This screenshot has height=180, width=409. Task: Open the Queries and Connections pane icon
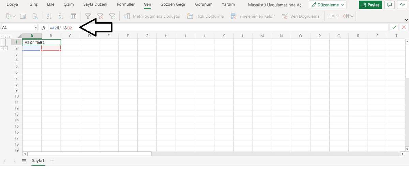click(x=23, y=16)
